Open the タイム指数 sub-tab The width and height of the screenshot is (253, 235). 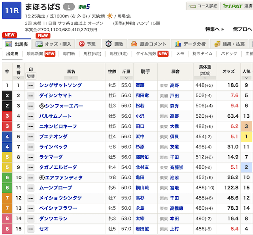pyautogui.click(x=145, y=54)
